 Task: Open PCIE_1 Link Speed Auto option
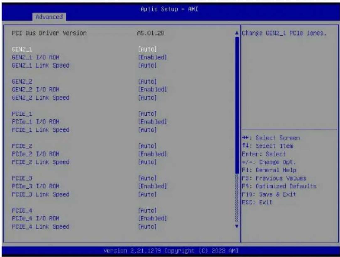coord(147,130)
